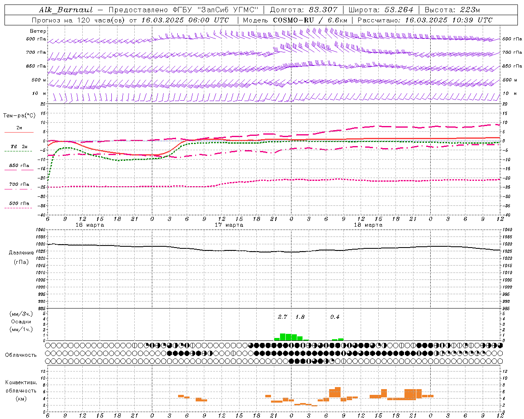Click the 'Конвективн.' convective cloud label
Viewport: 524px width, 419px height.
point(21,383)
